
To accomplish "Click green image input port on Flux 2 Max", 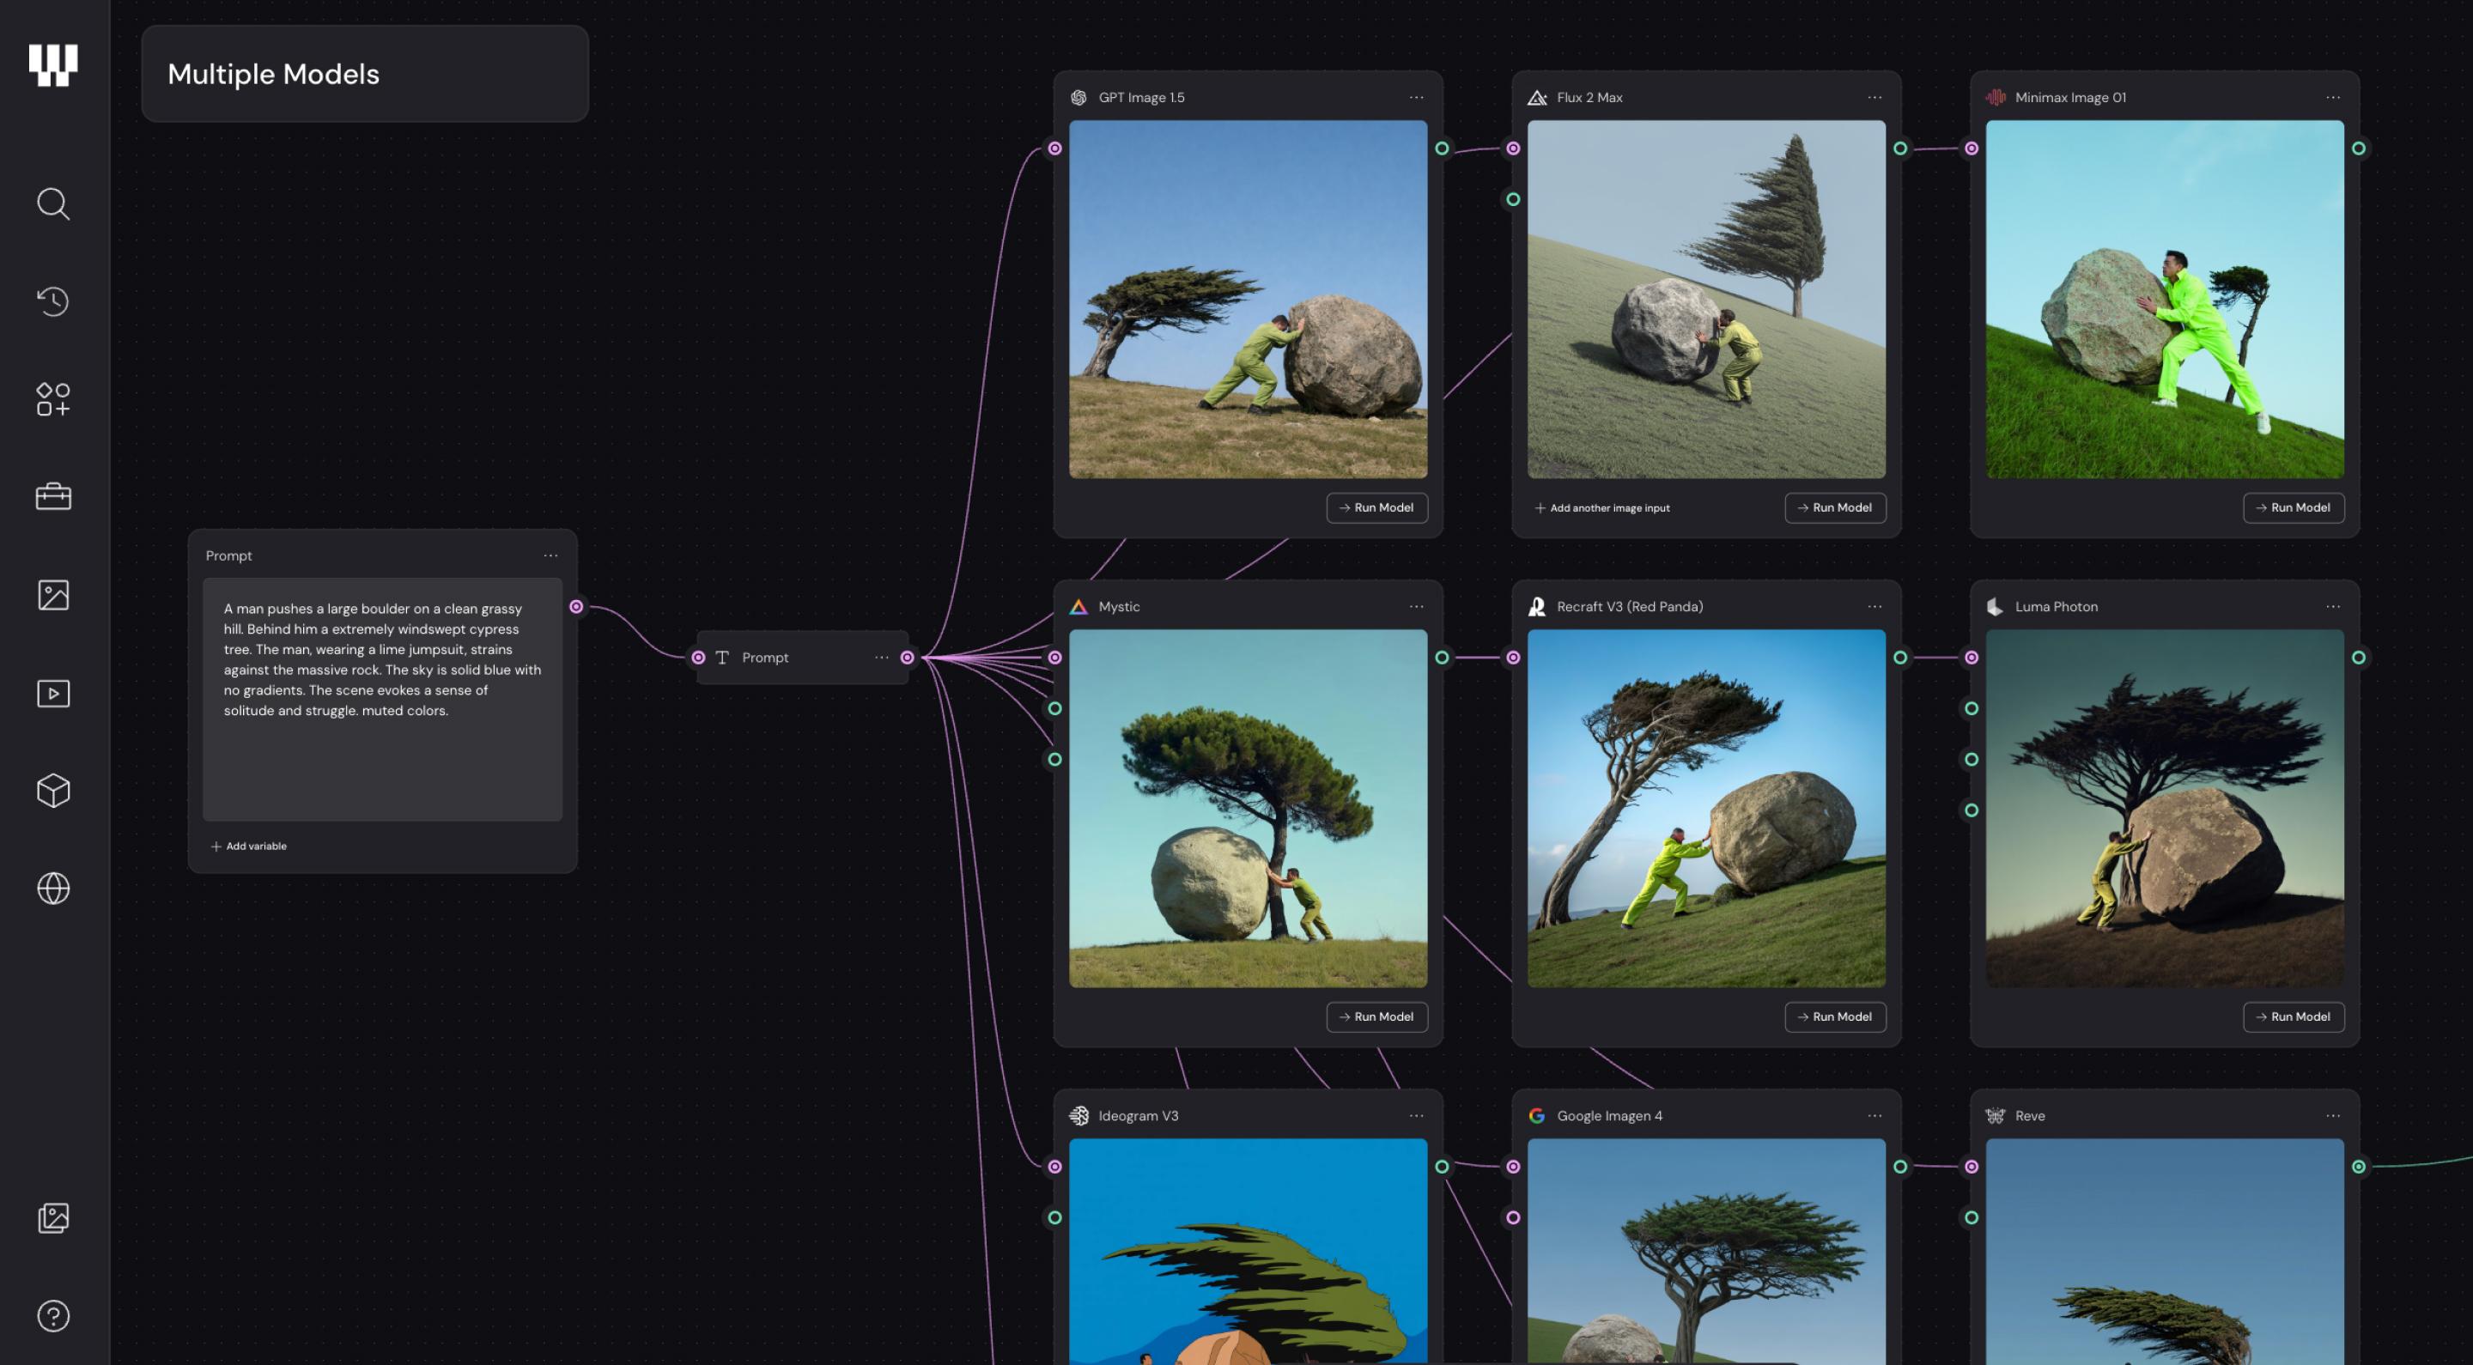I will coord(1513,198).
